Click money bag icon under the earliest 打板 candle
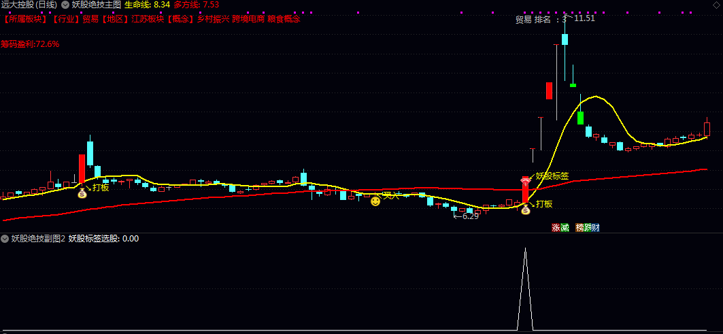723x334 pixels. tap(82, 193)
